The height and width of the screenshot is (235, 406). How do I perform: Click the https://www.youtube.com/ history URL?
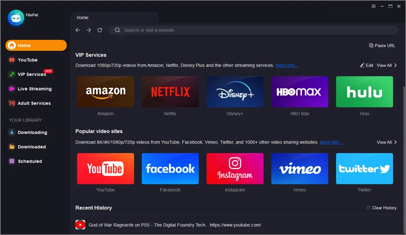click(x=236, y=225)
